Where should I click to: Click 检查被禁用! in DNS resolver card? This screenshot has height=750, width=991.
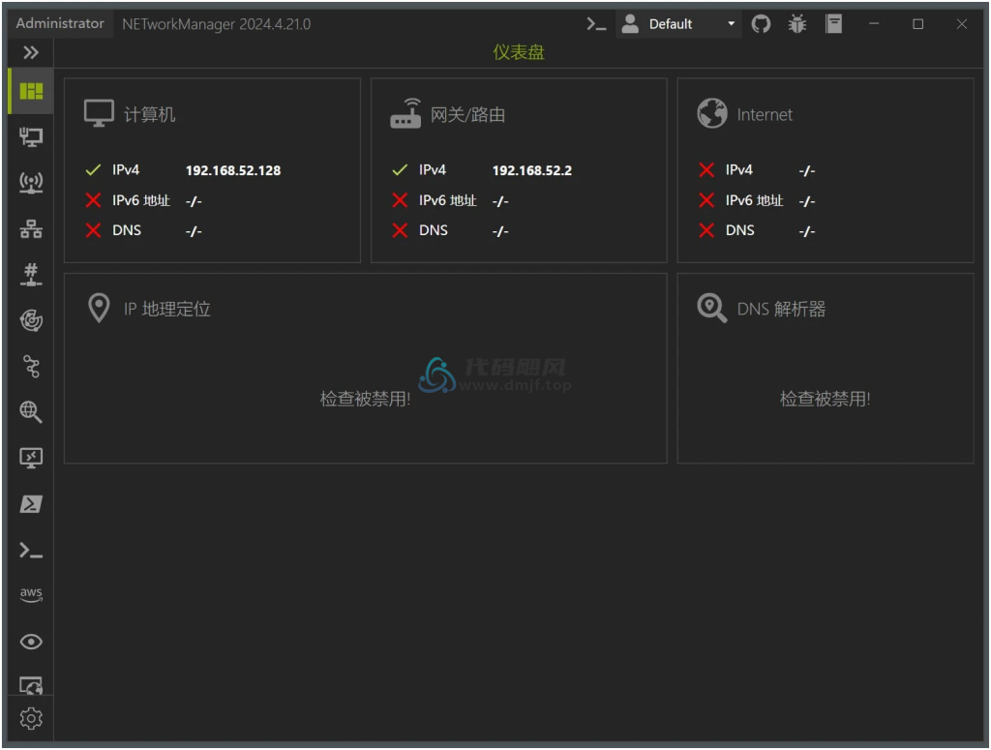(x=825, y=399)
